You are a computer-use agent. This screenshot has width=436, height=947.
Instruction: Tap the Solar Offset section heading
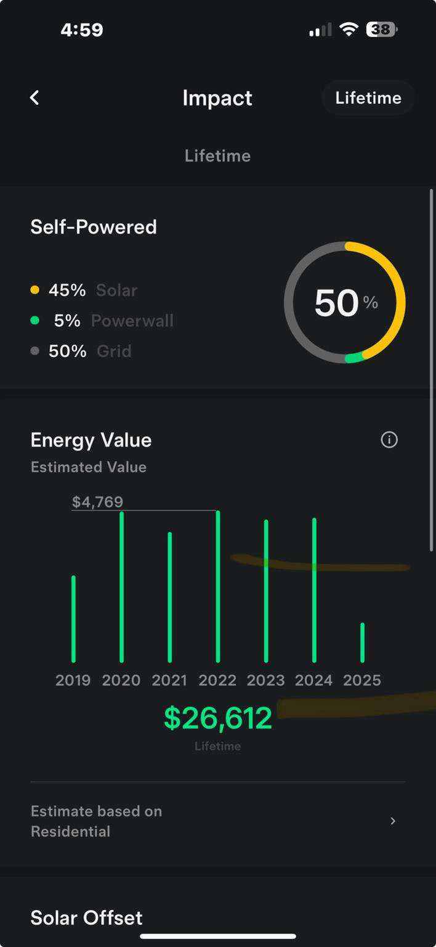pyautogui.click(x=86, y=918)
